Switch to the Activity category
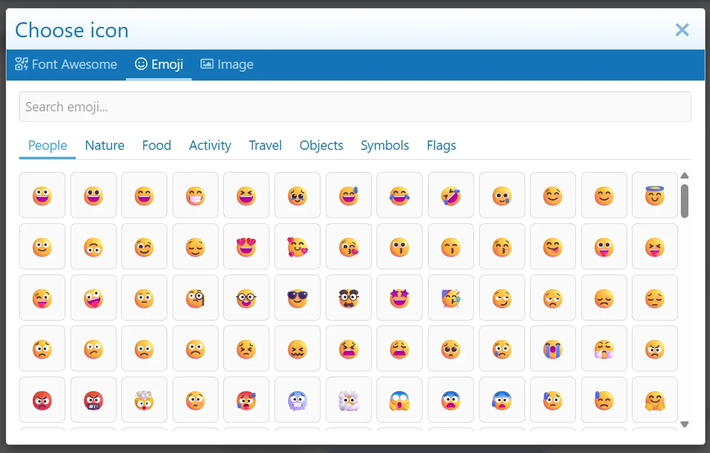 (210, 145)
